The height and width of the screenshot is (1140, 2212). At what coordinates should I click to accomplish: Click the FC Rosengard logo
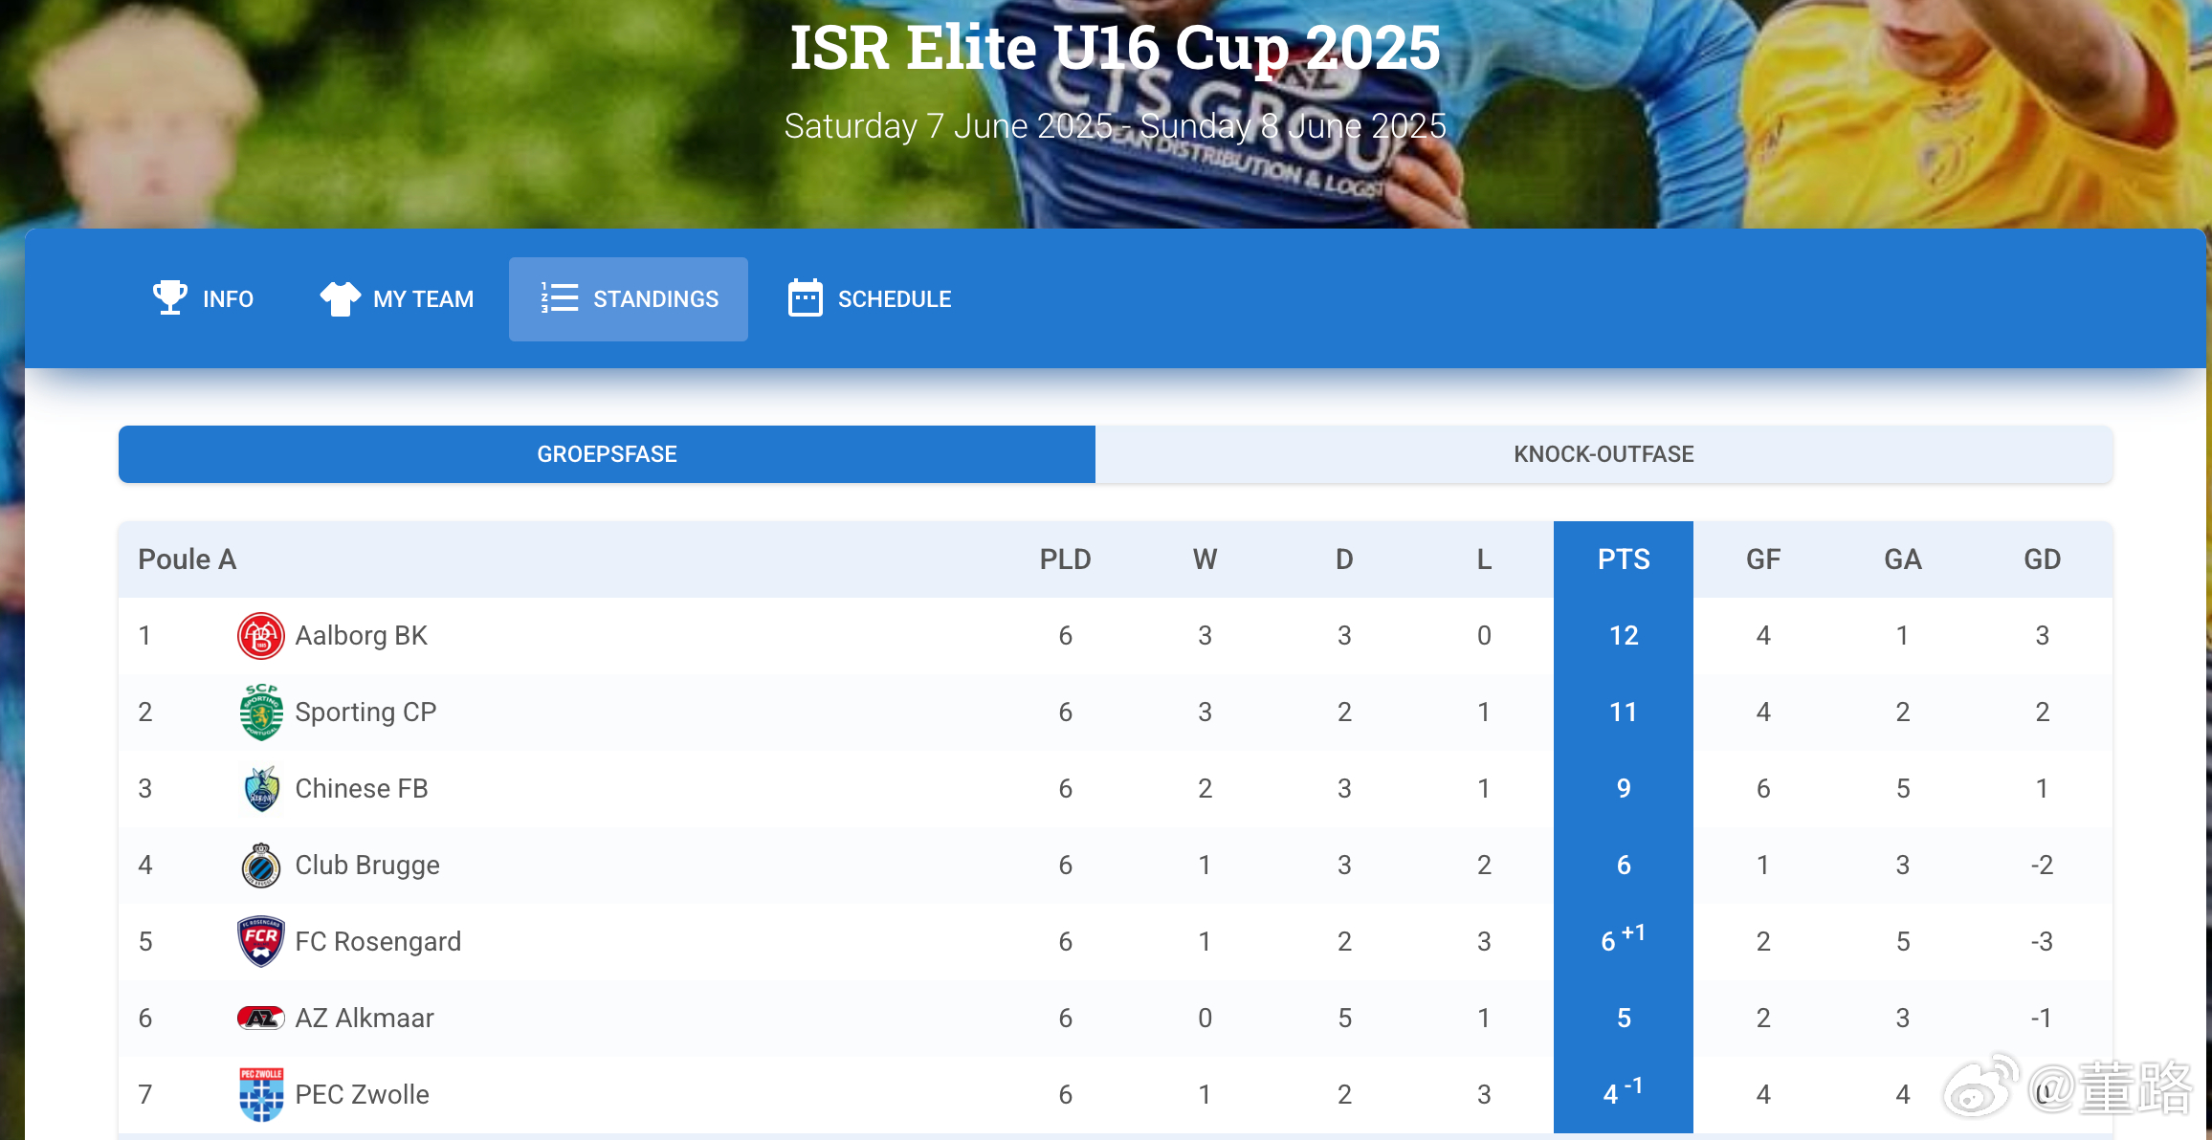tap(260, 942)
